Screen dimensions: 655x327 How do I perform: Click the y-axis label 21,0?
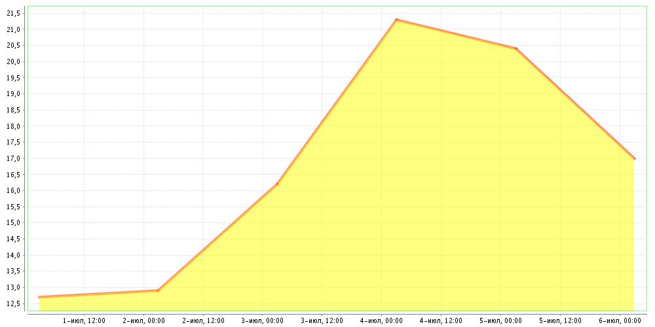coord(14,29)
